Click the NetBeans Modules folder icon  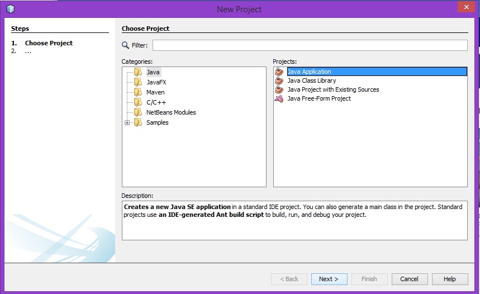click(x=137, y=112)
